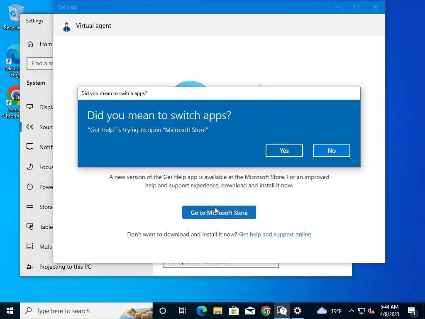Select Google Chrome desktop shortcut

[12, 102]
